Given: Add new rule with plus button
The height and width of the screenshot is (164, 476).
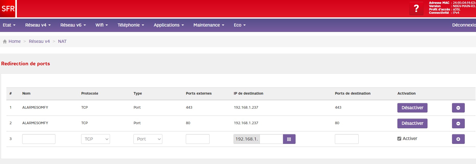Looking at the screenshot, I should (x=458, y=139).
